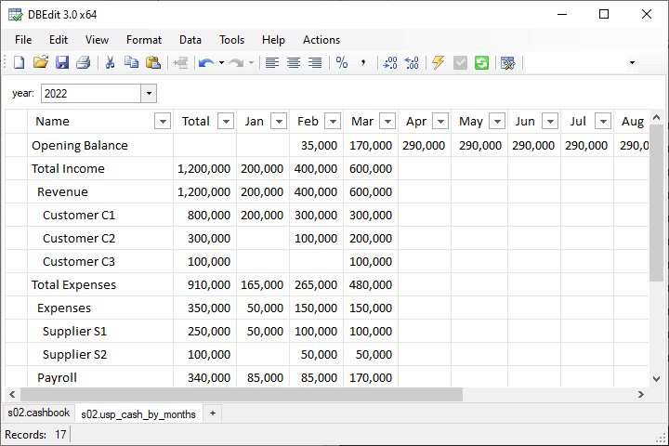Align text left
This screenshot has height=446, width=669.
click(272, 63)
